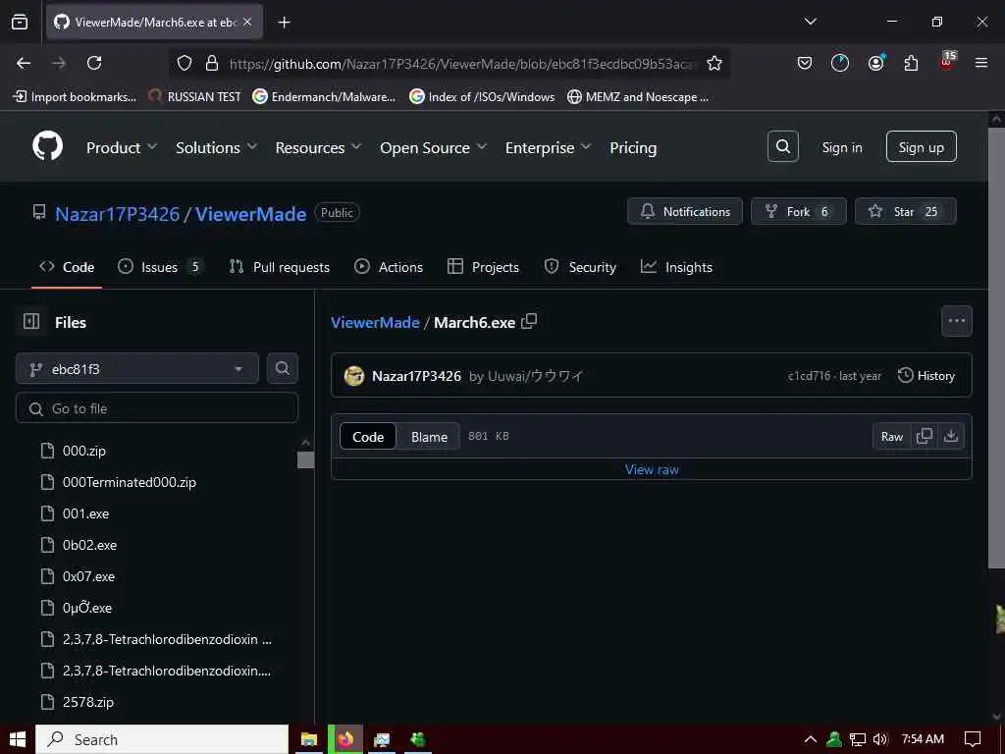
Task: Click the volume speaker tray icon
Action: point(880,739)
